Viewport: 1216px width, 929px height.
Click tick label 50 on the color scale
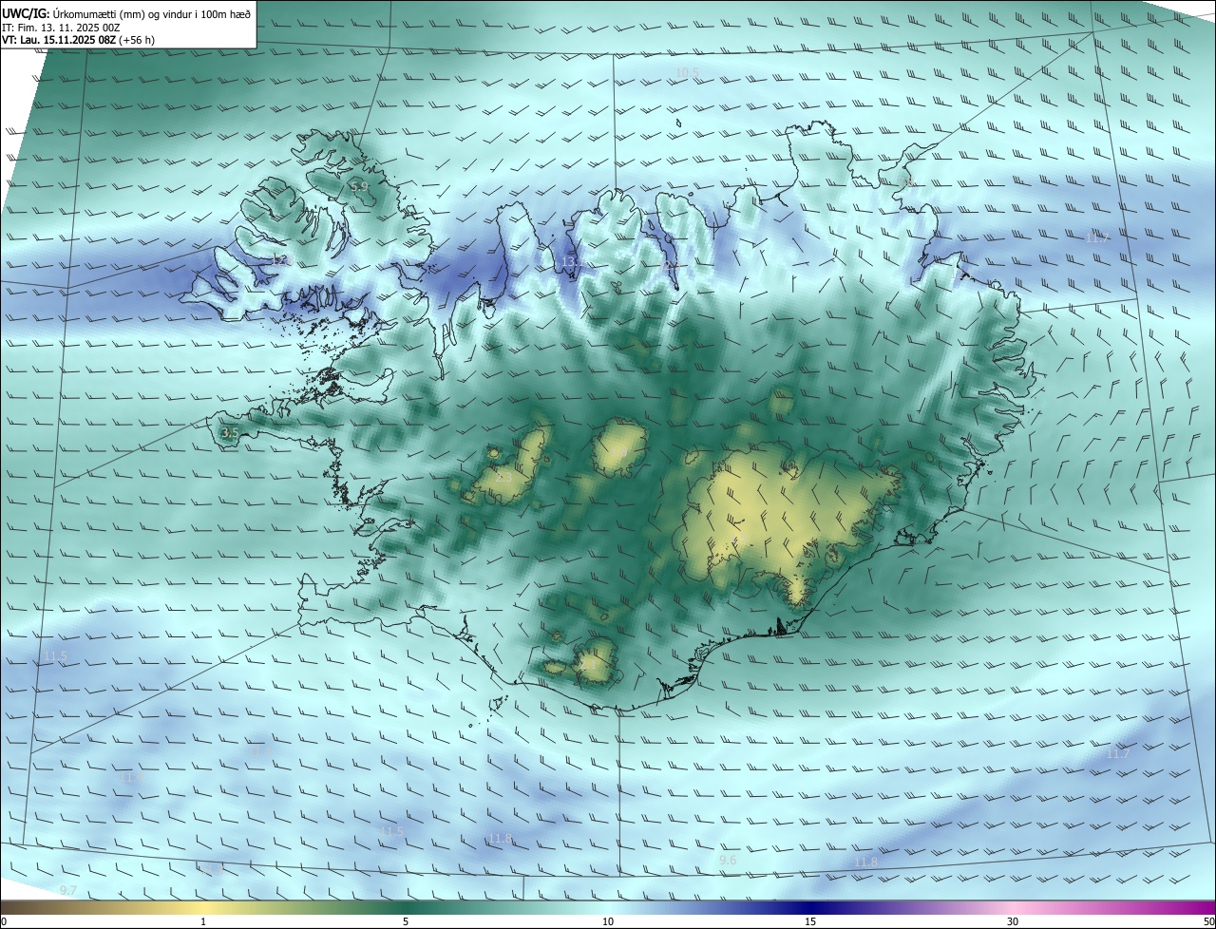(1209, 922)
